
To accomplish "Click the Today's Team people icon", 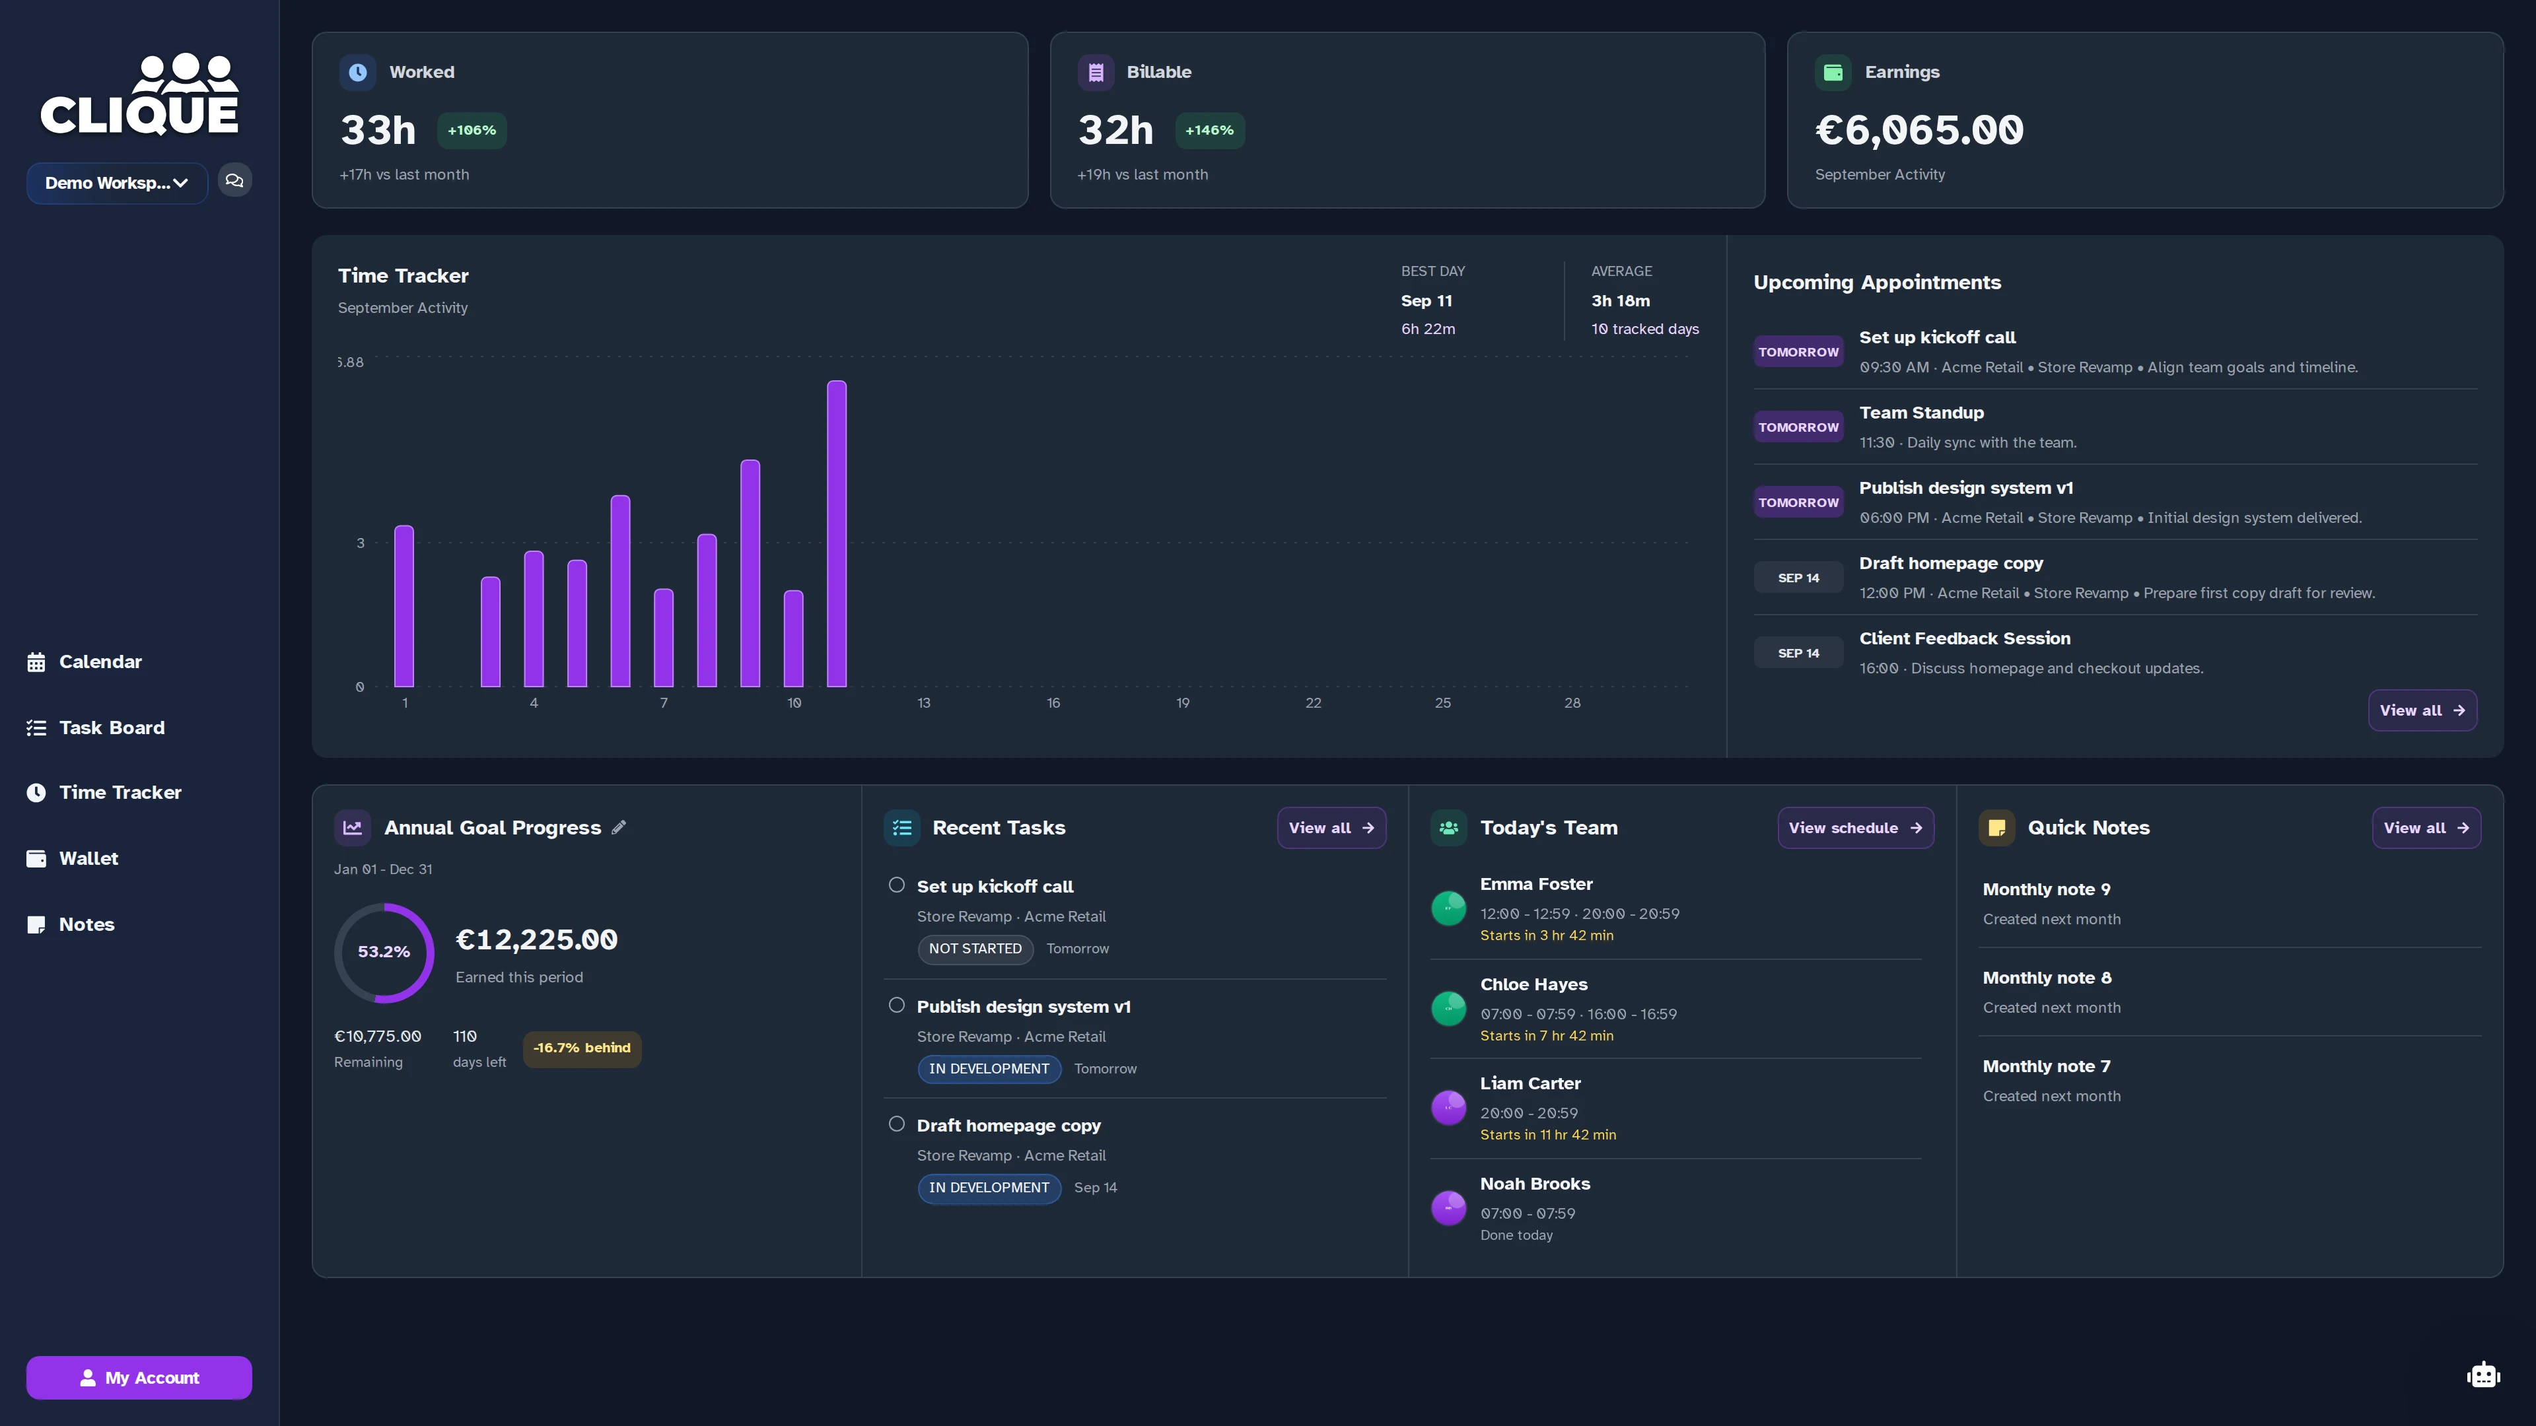I will pos(1449,828).
